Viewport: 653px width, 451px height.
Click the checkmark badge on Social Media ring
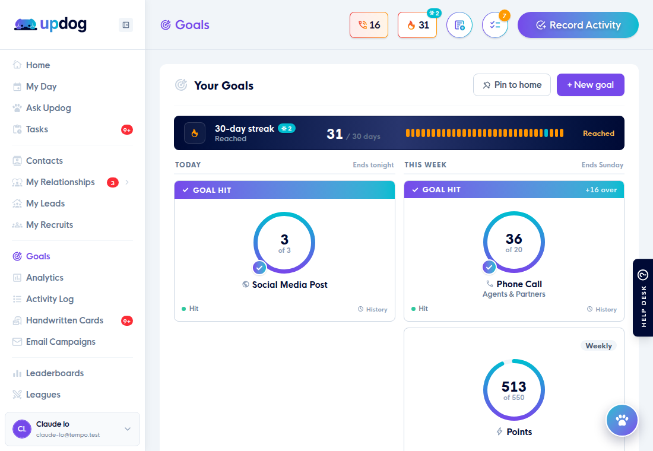pyautogui.click(x=259, y=268)
